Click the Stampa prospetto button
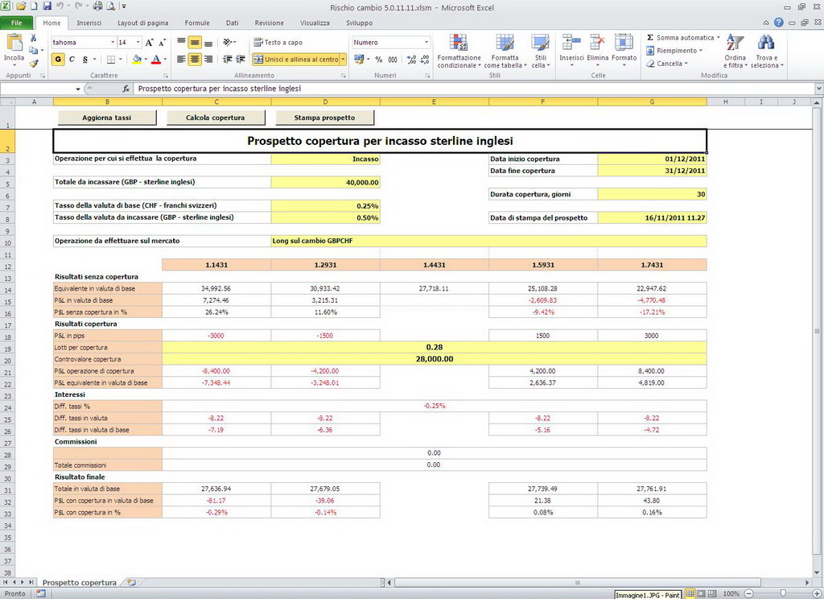The image size is (824, 599). click(324, 118)
